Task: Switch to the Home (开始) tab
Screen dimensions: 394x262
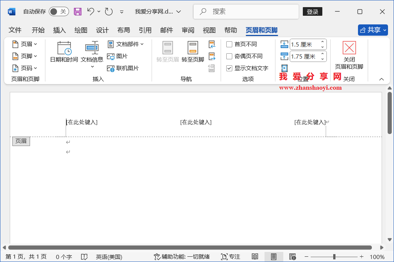Action: coord(38,30)
